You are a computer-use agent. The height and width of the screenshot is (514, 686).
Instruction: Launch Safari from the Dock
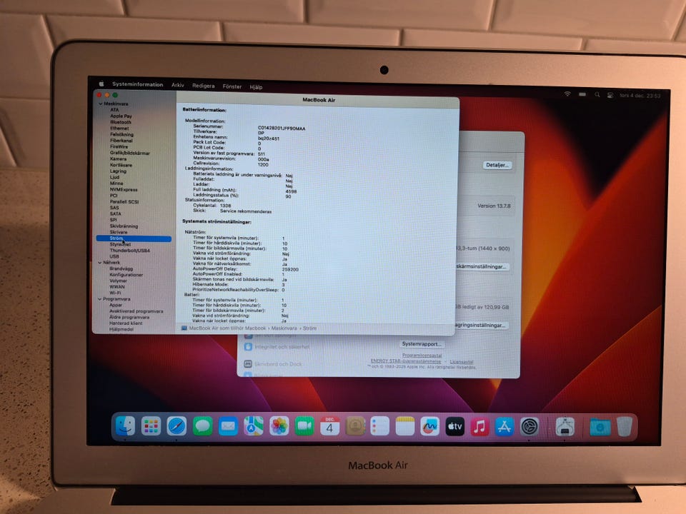click(x=177, y=426)
